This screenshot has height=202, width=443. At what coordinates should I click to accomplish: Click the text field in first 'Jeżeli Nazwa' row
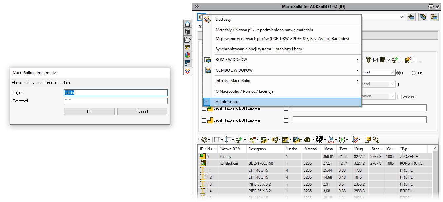[x=360, y=108]
